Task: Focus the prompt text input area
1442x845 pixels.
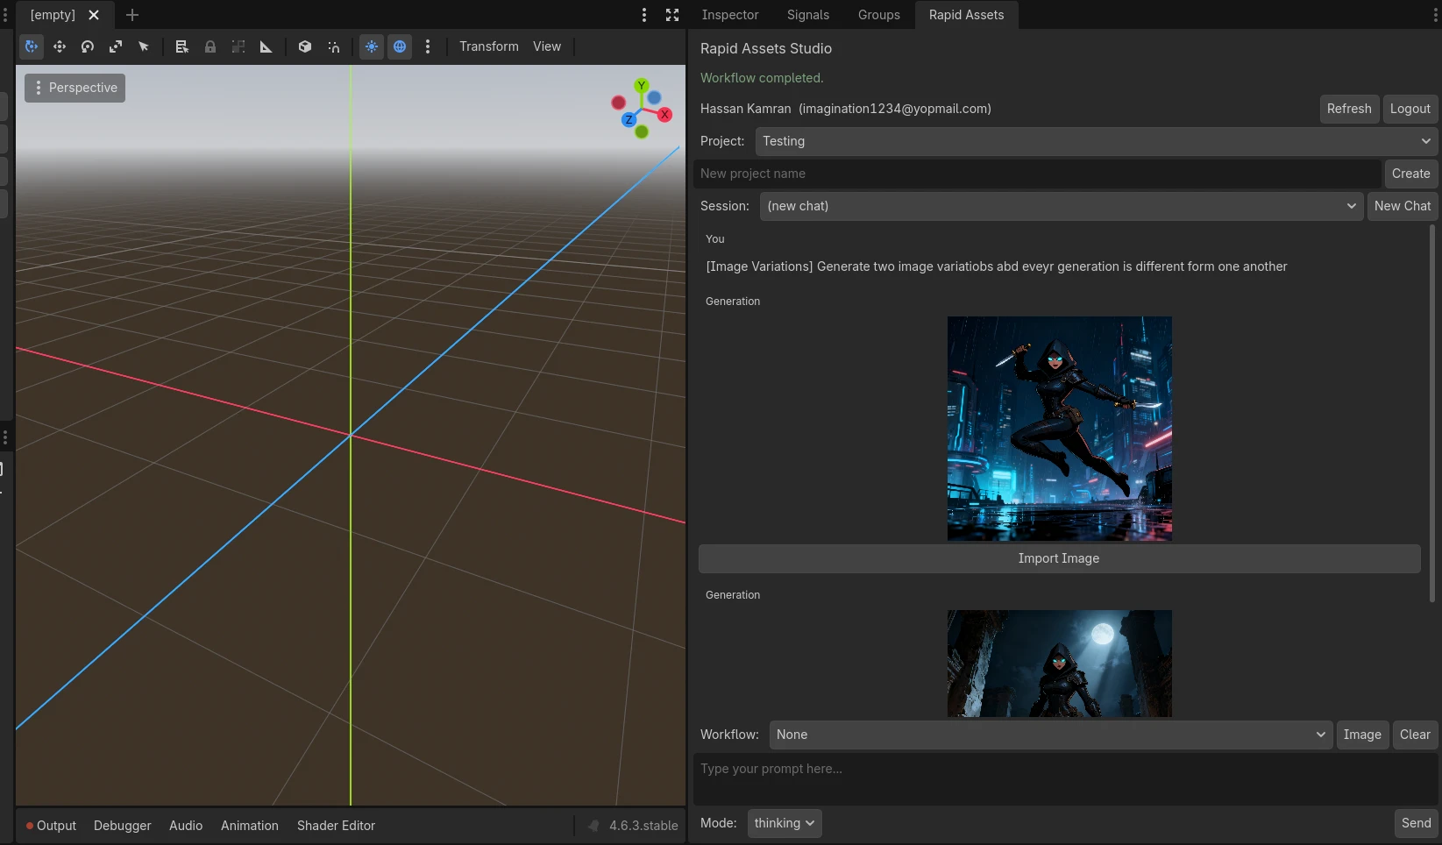Action: point(1066,779)
